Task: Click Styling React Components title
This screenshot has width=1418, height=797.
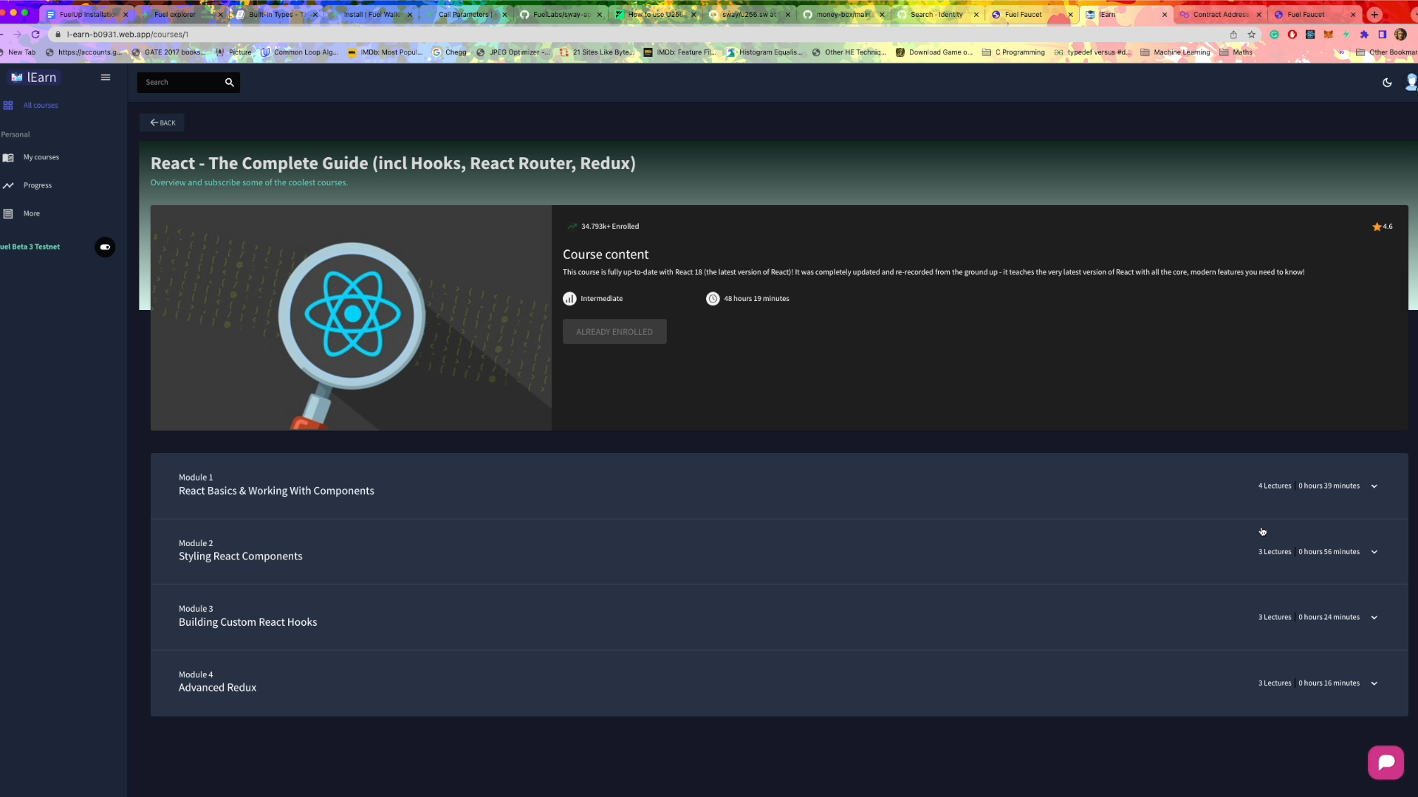Action: click(x=240, y=556)
